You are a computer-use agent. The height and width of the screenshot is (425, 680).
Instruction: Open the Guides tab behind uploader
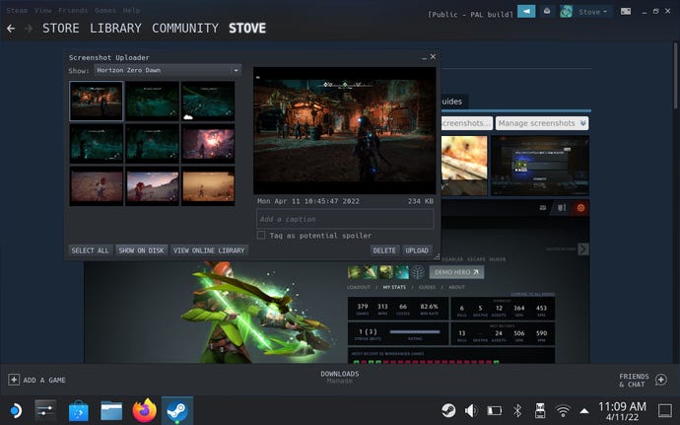tap(451, 102)
